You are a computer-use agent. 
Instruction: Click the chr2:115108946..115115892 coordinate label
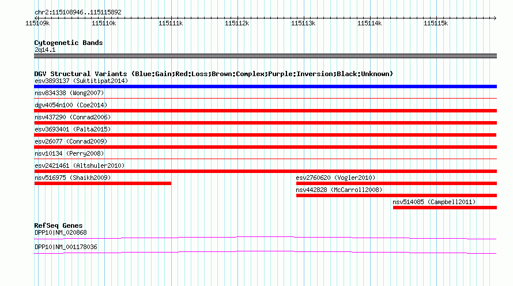coord(78,12)
